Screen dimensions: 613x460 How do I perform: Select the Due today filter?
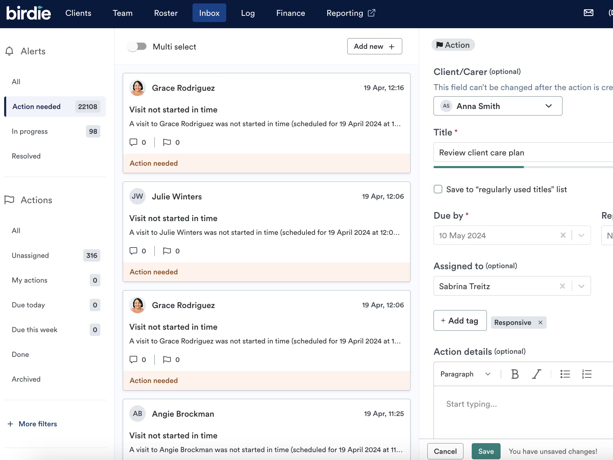click(55, 305)
